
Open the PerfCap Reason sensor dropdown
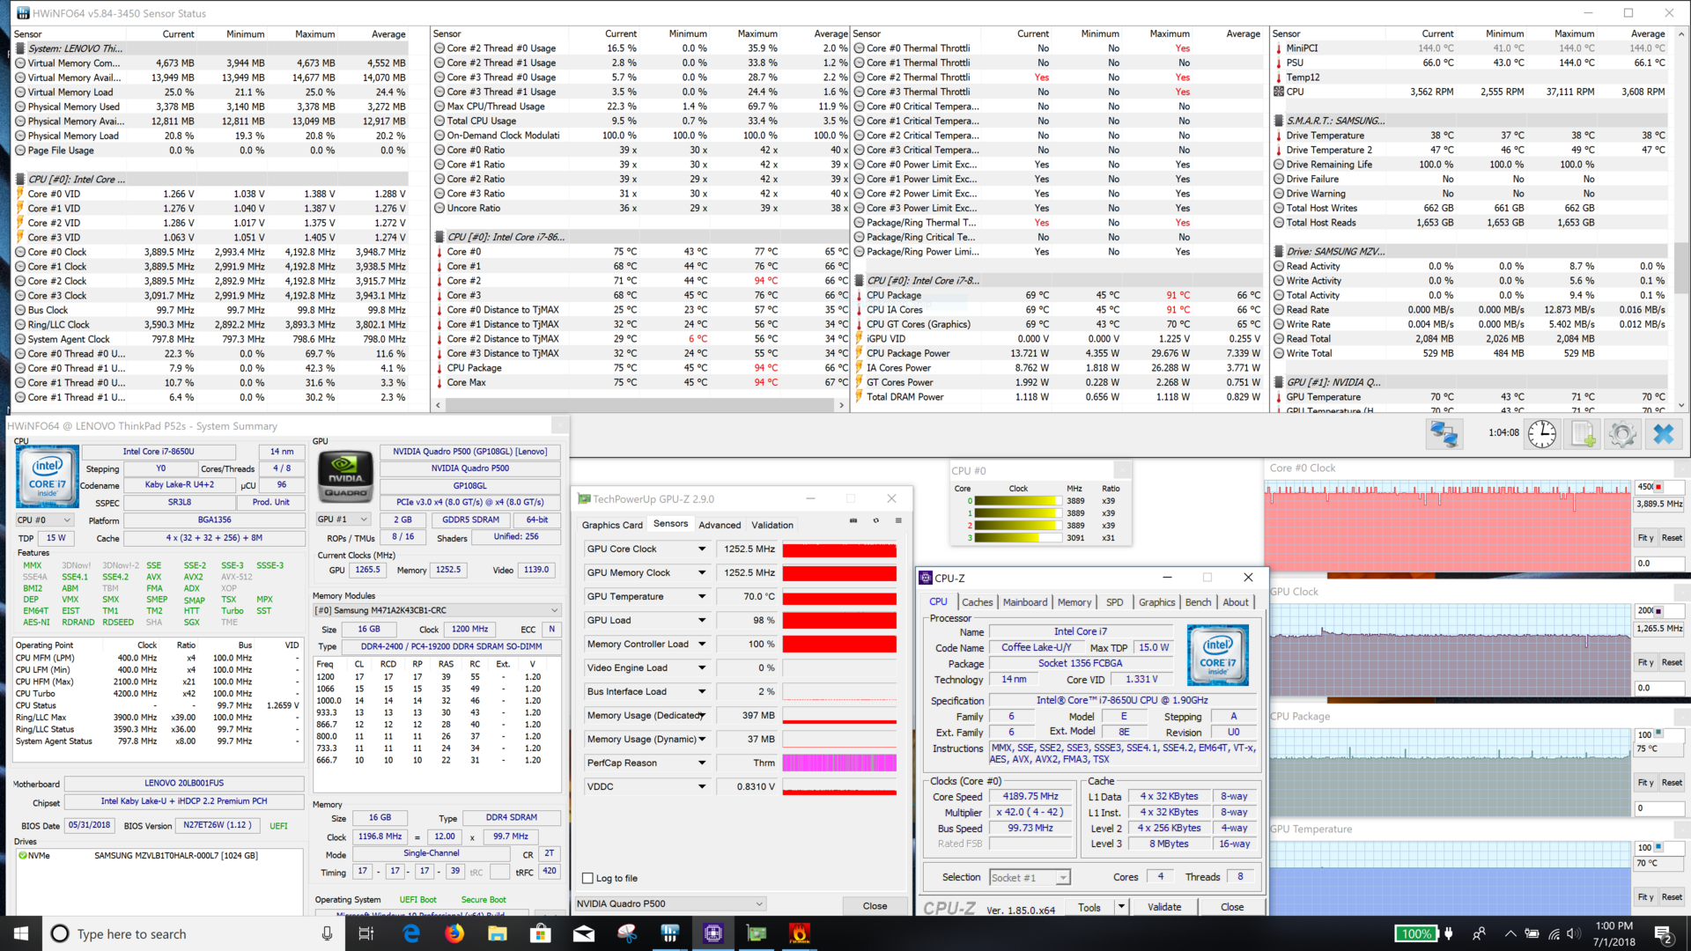pyautogui.click(x=702, y=763)
